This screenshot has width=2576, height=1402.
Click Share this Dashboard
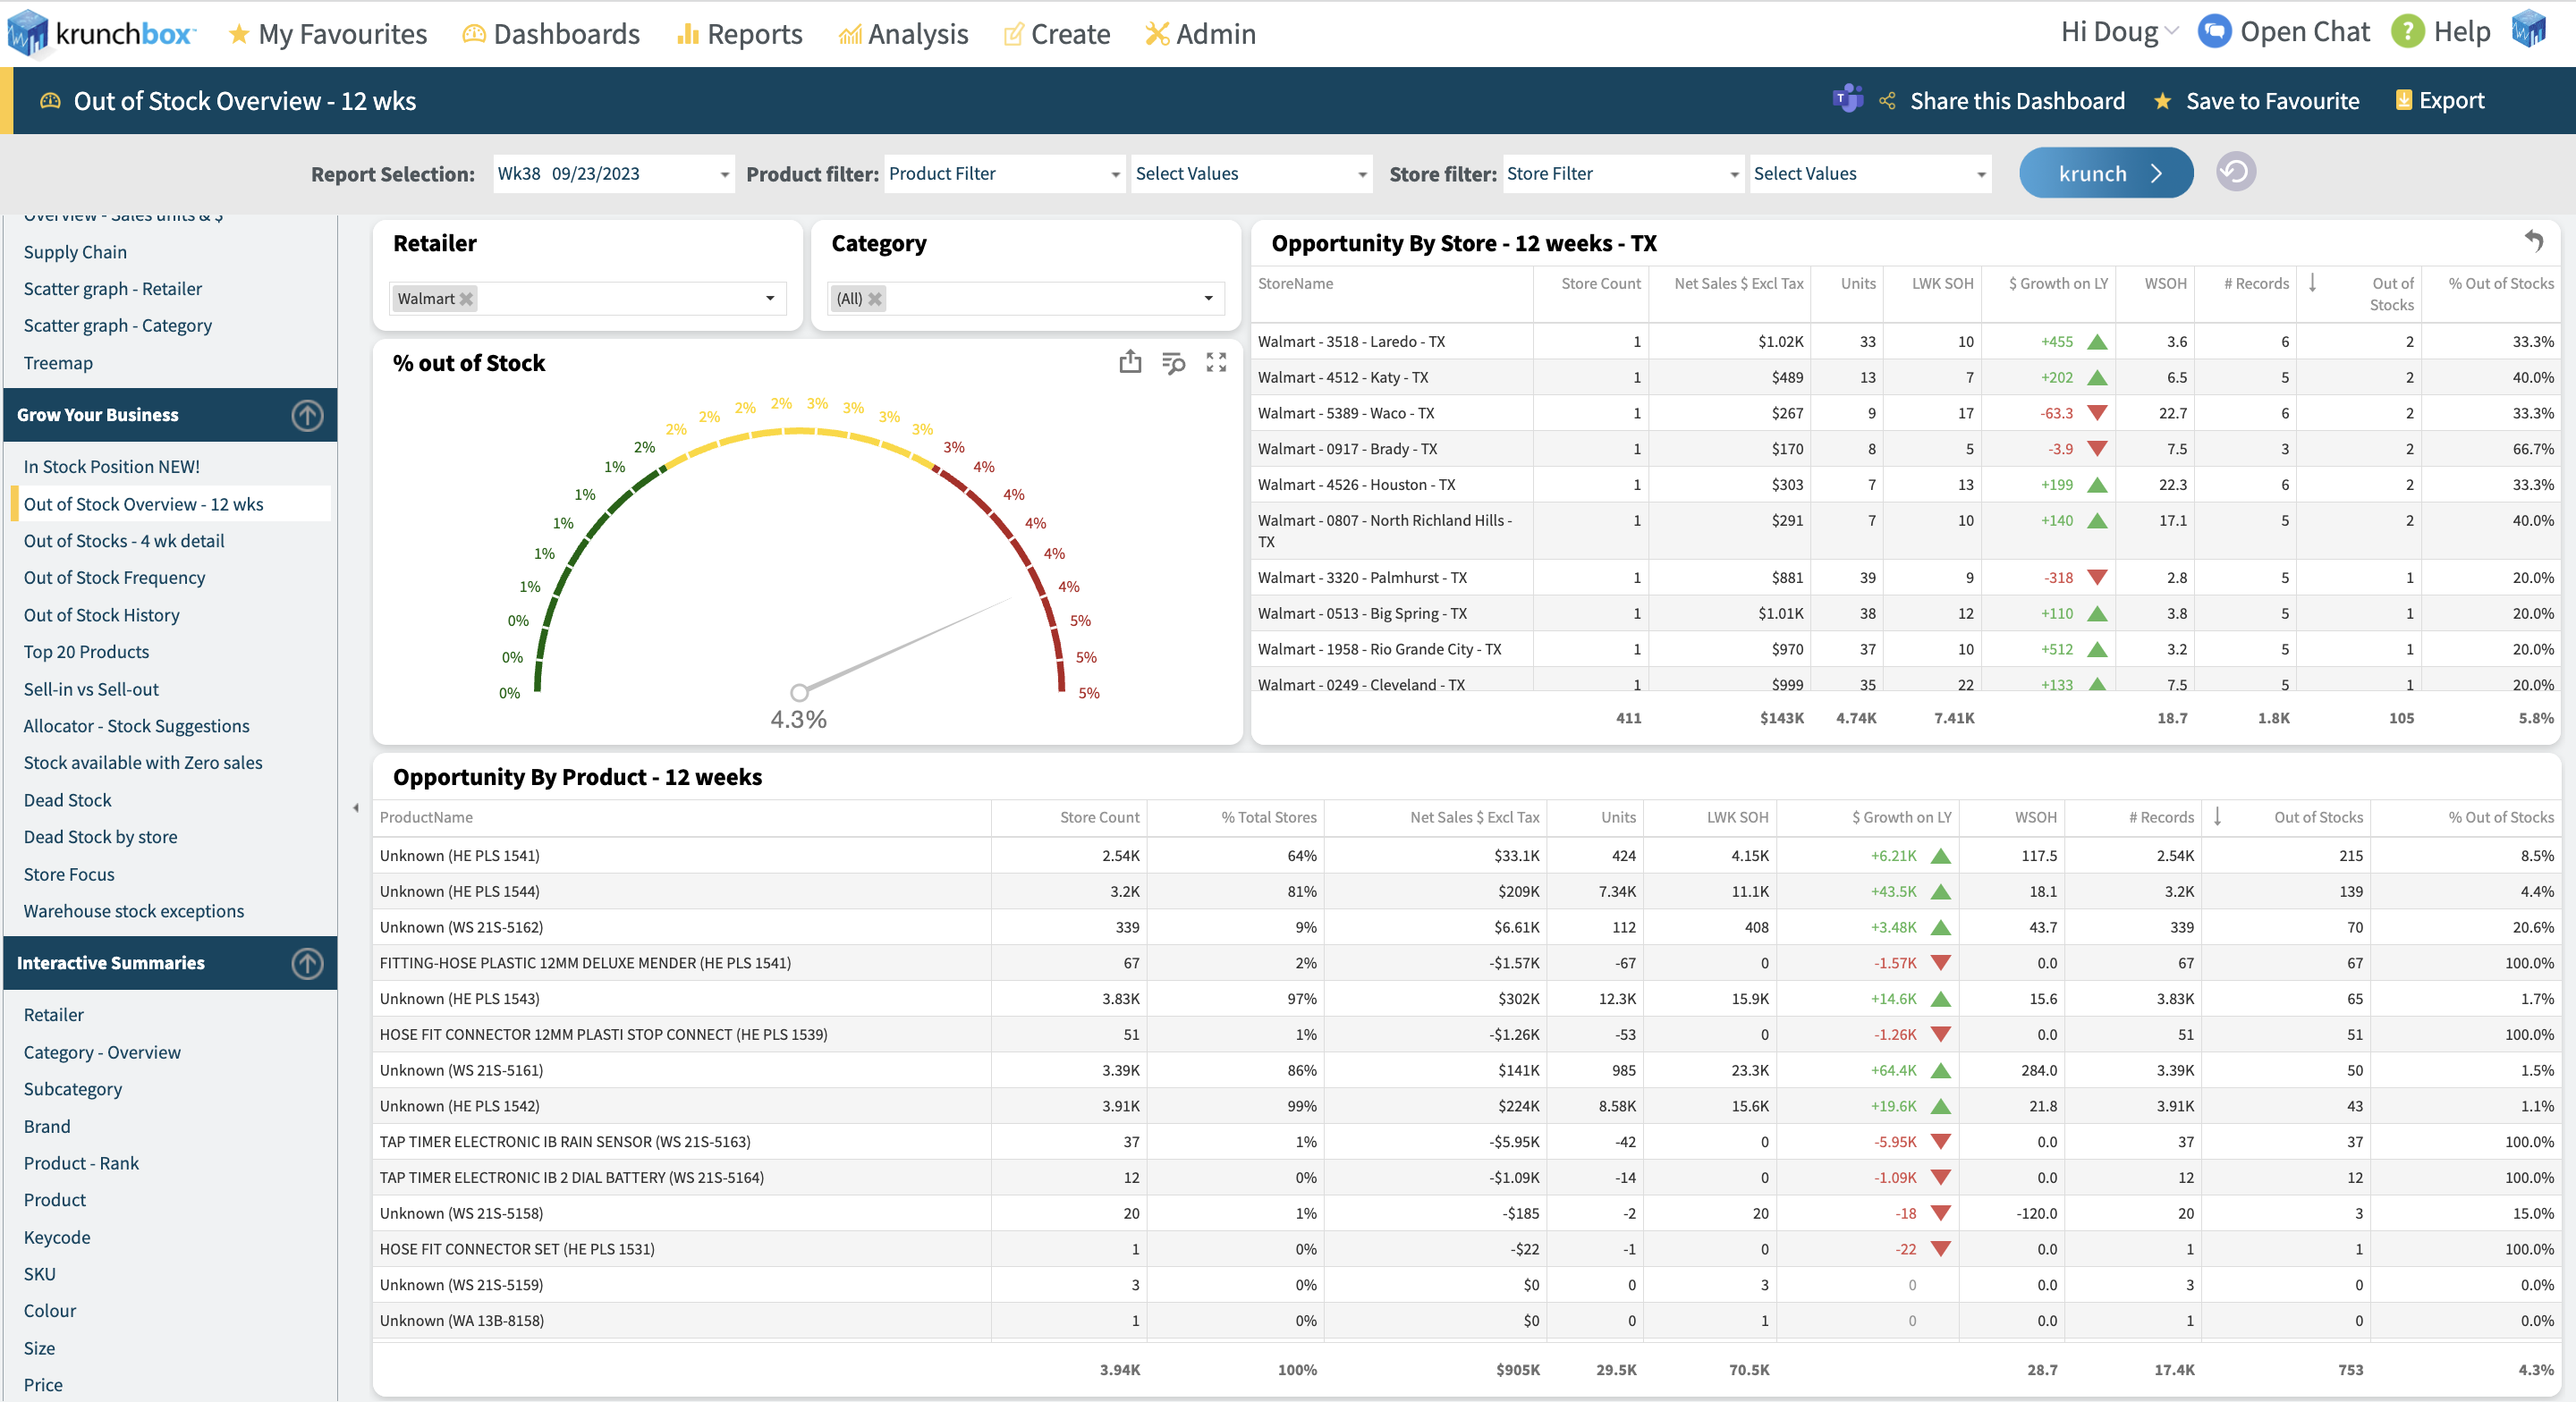[2017, 101]
